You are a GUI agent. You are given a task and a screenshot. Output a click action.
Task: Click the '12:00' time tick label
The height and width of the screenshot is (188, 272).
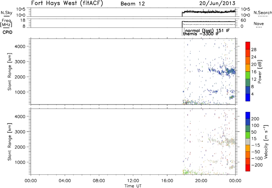point(133,181)
